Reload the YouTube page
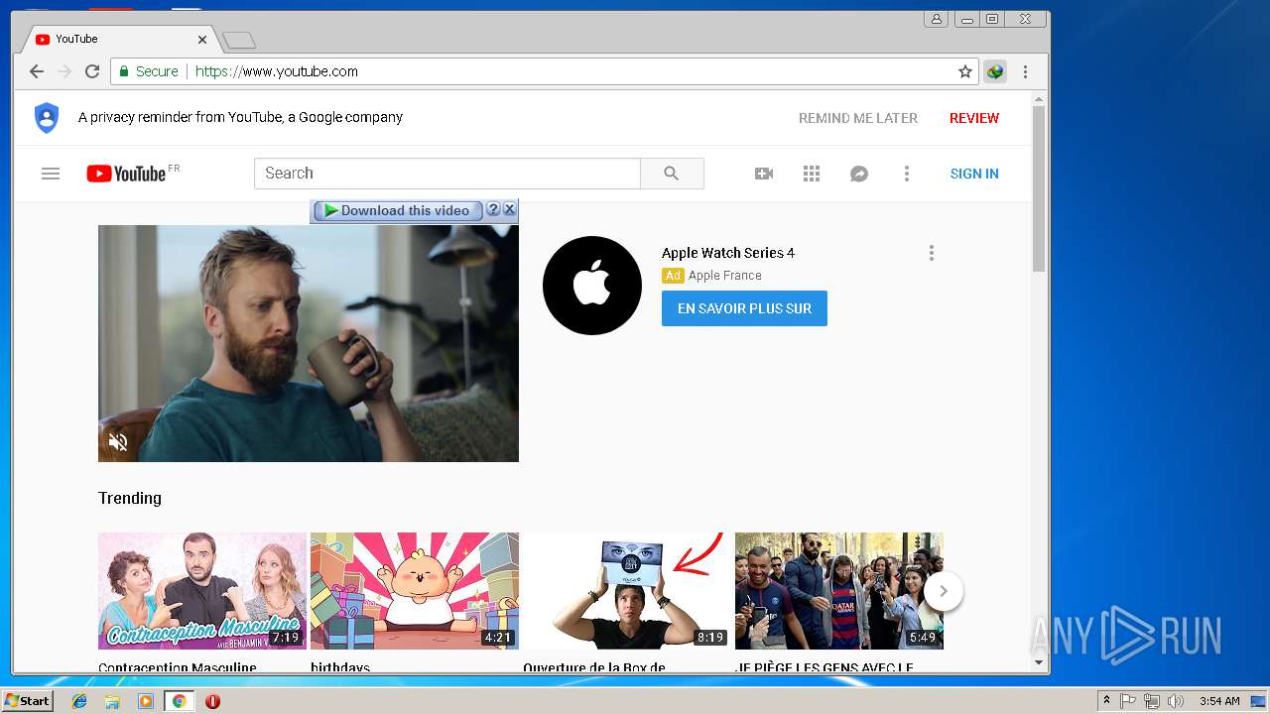 pyautogui.click(x=92, y=71)
